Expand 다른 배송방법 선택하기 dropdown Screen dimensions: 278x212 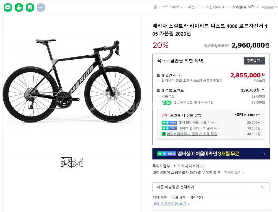click(211, 187)
